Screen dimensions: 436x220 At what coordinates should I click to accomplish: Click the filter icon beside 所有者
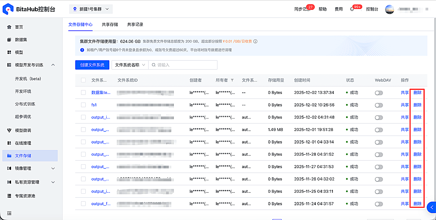(x=232, y=80)
